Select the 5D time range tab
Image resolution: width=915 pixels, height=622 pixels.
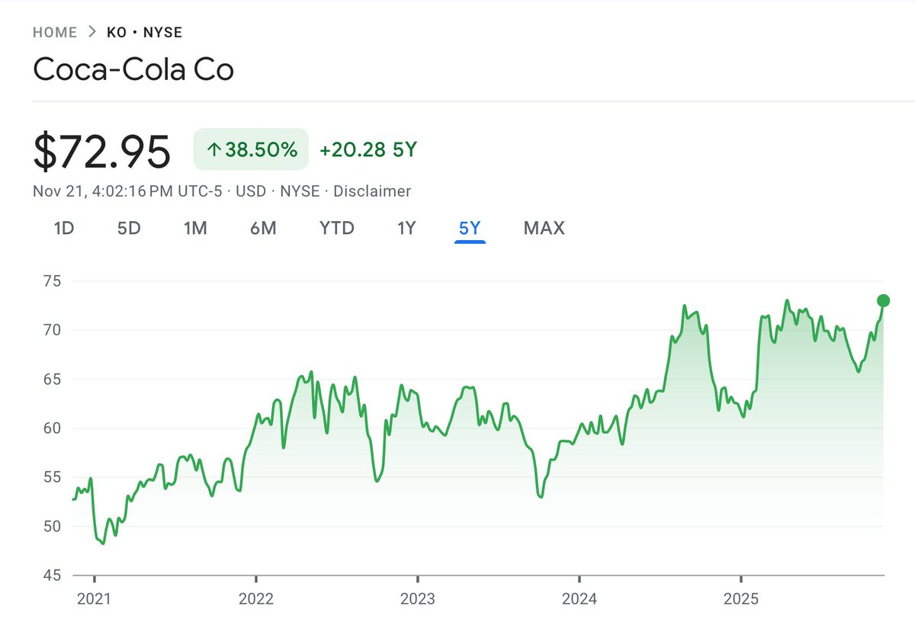pyautogui.click(x=129, y=228)
